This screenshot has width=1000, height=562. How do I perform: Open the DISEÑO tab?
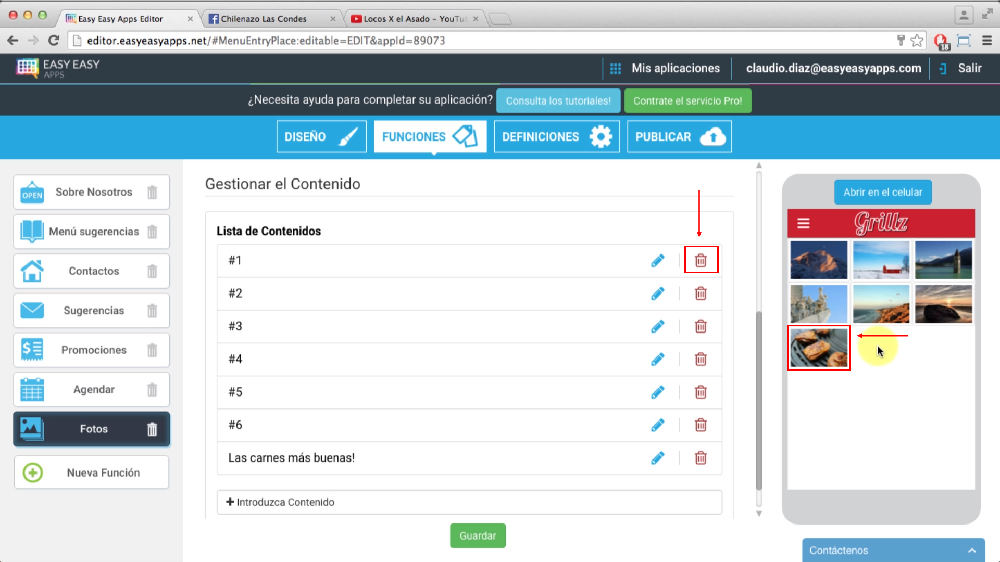[x=321, y=137]
